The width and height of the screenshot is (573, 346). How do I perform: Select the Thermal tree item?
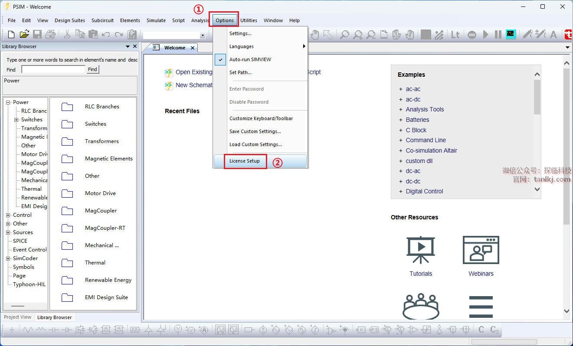(31, 189)
